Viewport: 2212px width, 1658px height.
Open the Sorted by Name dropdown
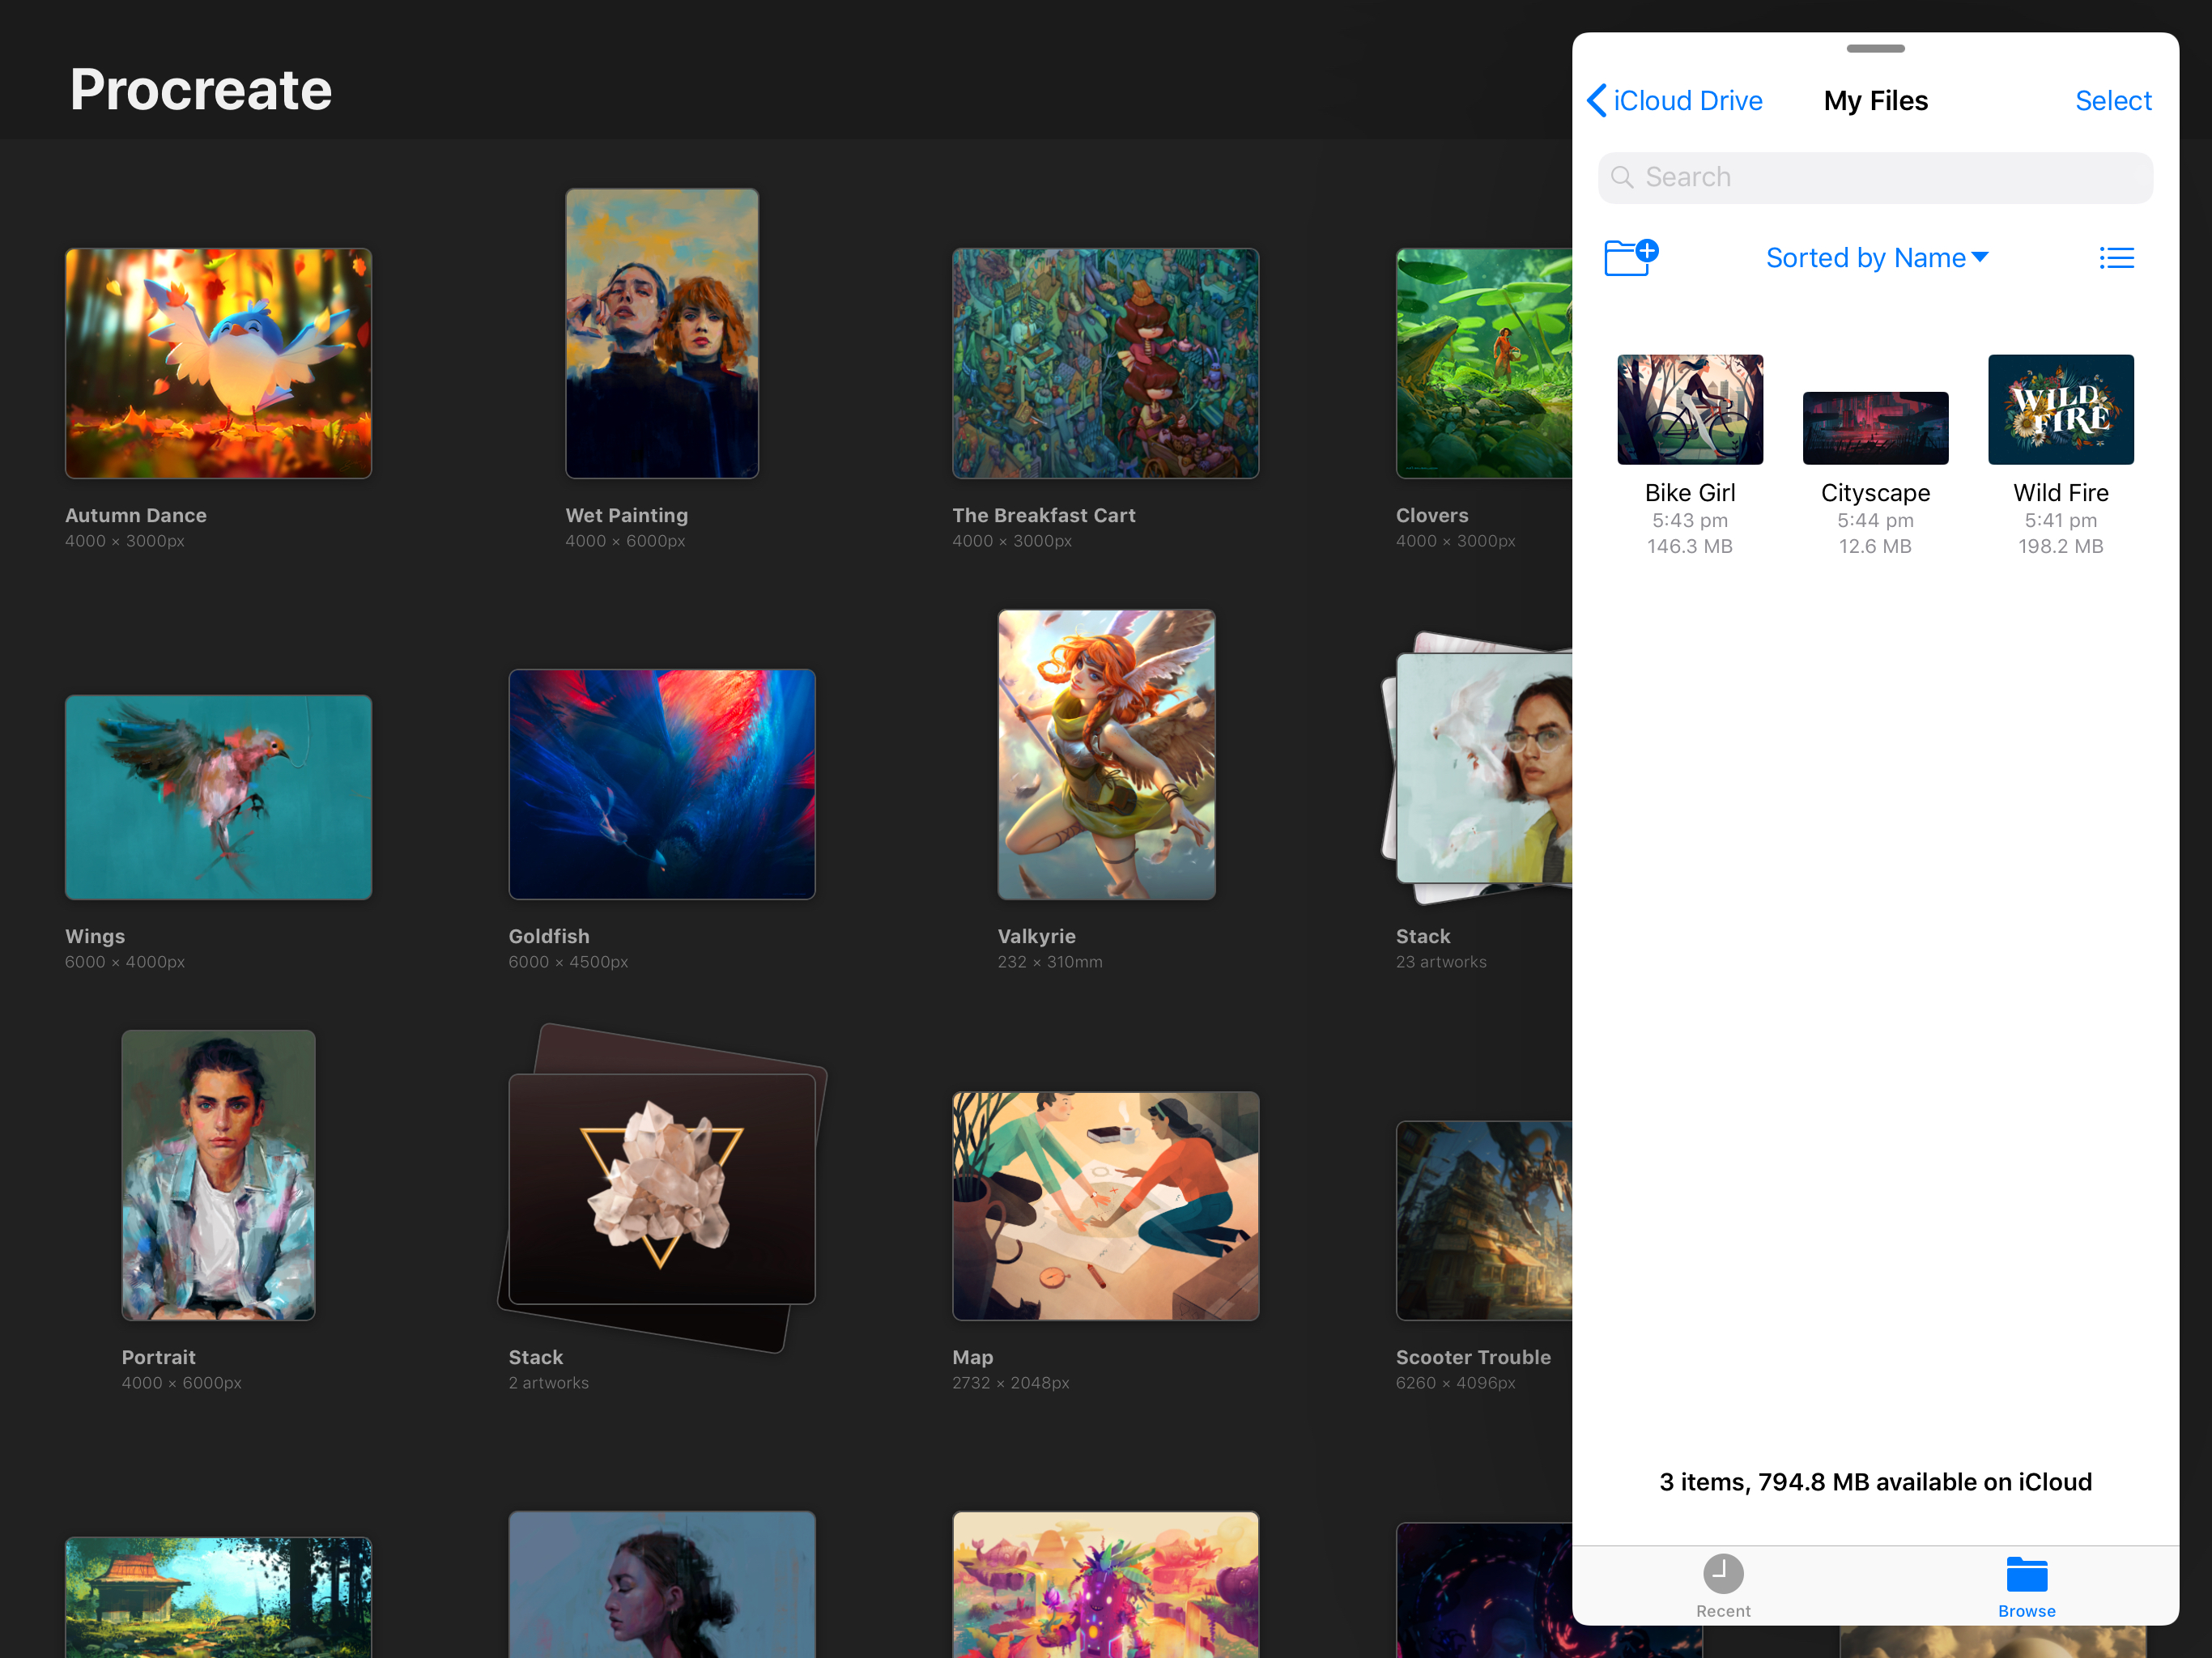(1875, 257)
